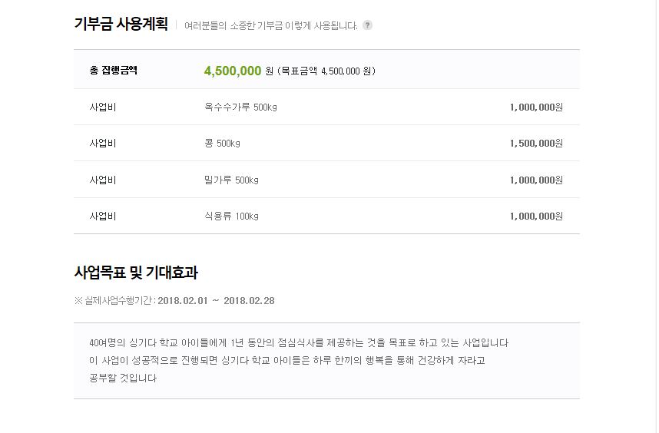Click the 사업비 label in the 콩 row

point(103,144)
